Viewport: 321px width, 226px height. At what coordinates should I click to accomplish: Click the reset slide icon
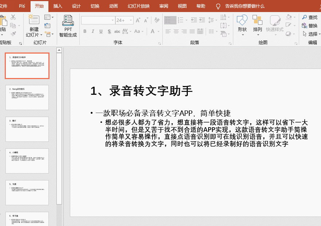click(47, 26)
